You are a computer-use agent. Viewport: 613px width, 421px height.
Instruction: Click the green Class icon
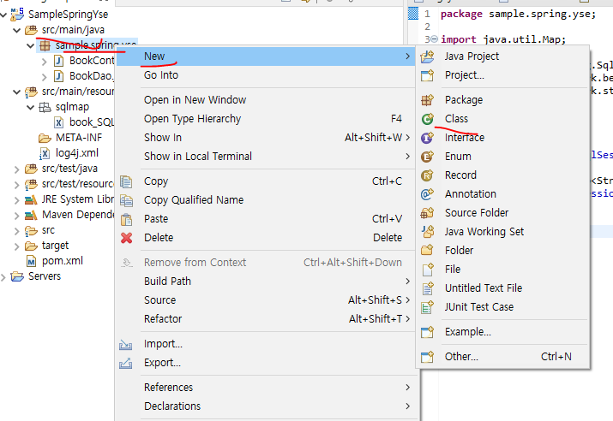tap(427, 119)
